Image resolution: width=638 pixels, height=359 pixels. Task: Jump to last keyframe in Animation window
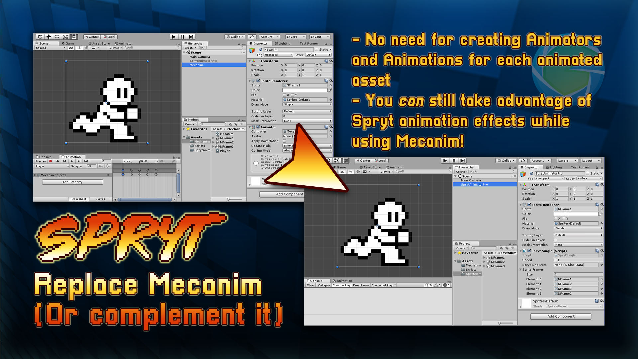tap(86, 161)
